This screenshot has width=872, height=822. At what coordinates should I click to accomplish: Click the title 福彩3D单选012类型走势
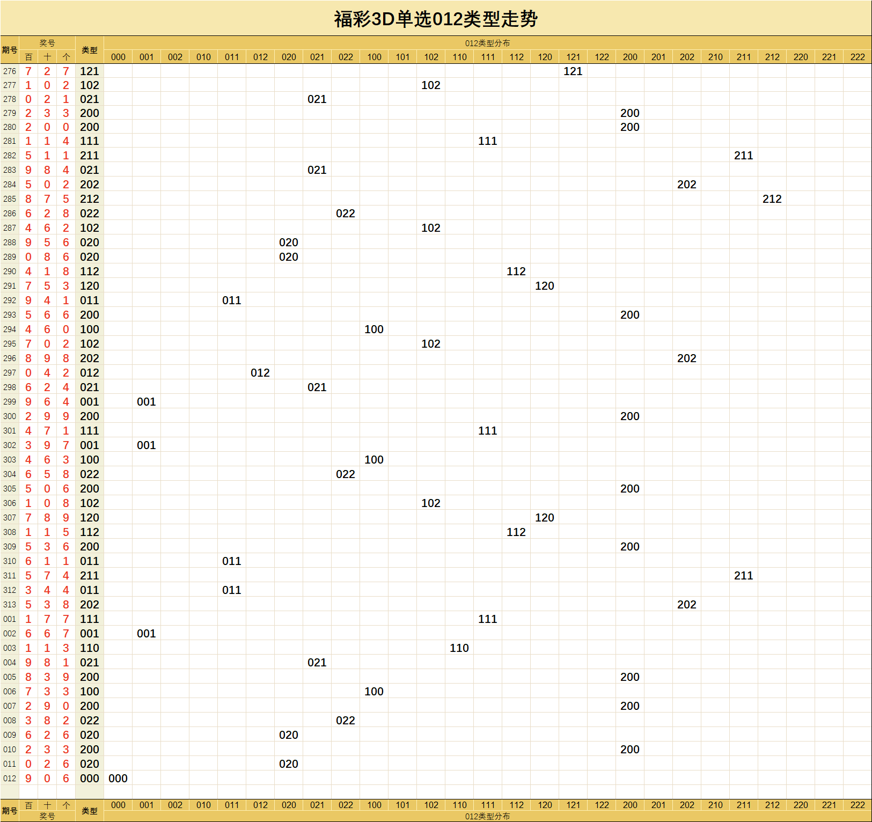pos(436,19)
